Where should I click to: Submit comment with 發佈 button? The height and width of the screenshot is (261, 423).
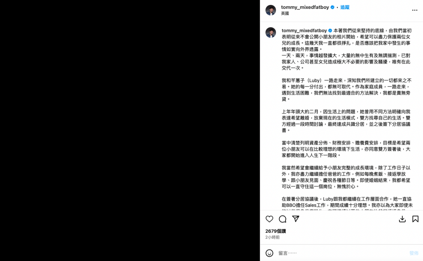point(414,253)
